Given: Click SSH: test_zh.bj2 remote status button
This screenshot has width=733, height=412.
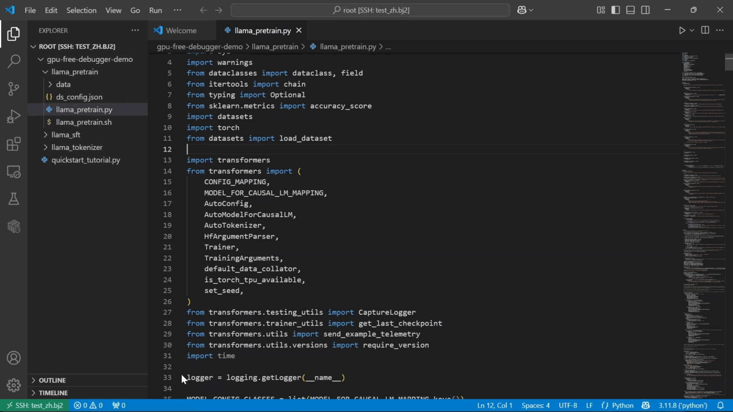Looking at the screenshot, I should (x=34, y=406).
